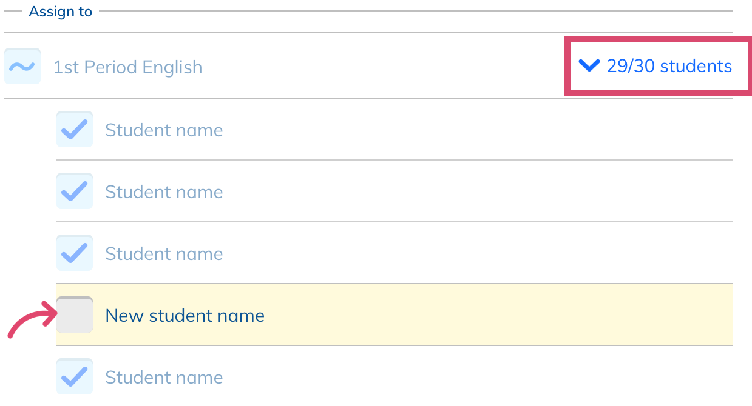The height and width of the screenshot is (406, 752).
Task: Select the 1st Period English class label
Action: pos(128,67)
